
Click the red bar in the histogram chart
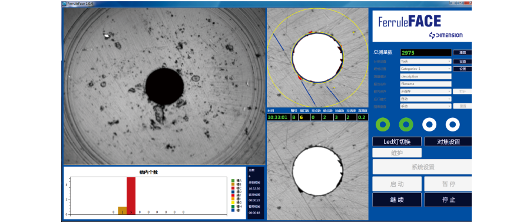131,196
